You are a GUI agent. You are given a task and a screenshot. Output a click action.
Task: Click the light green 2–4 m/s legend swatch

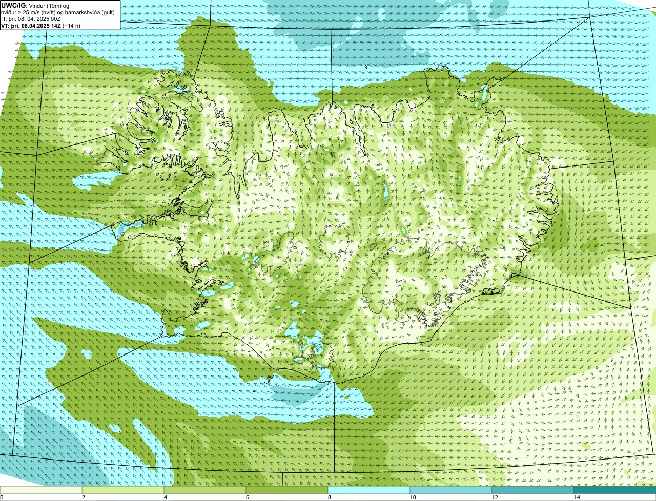coord(123,490)
